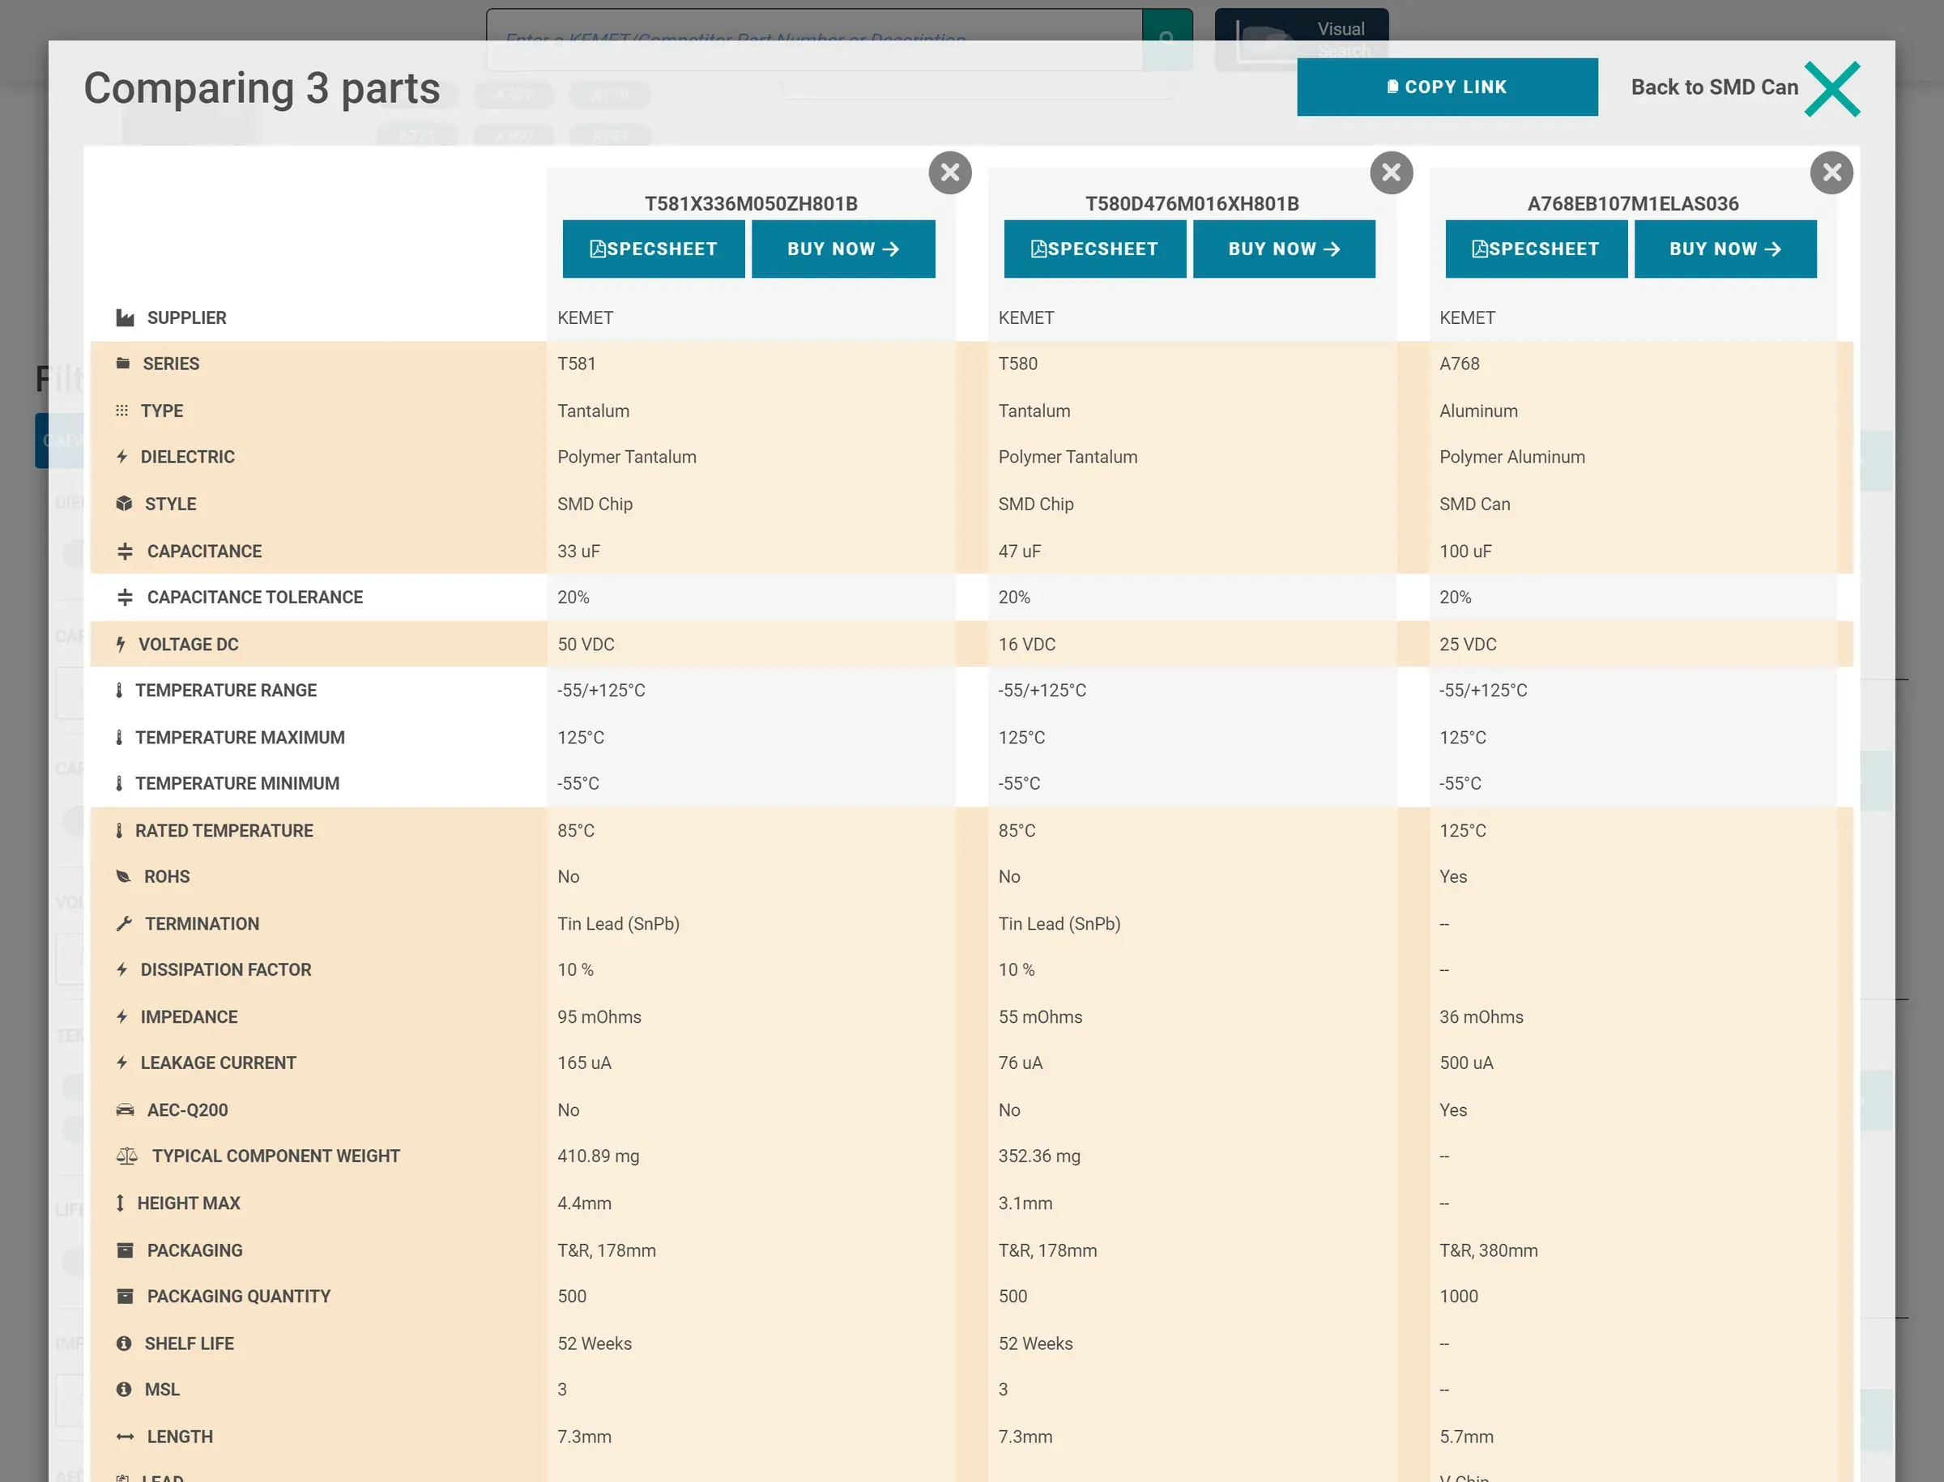
Task: Click the 'T&R, 380mm' packaging value
Action: tap(1488, 1250)
